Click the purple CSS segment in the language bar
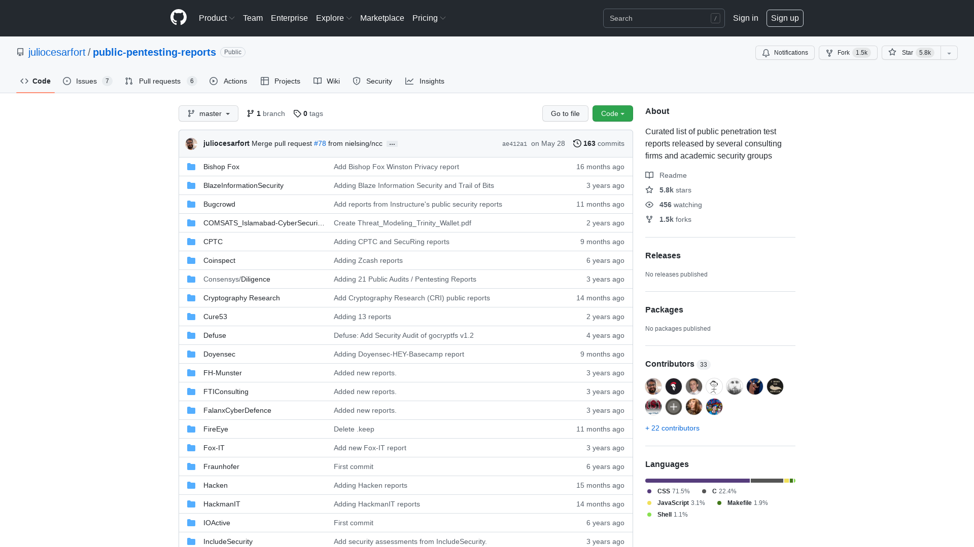 pos(697,481)
